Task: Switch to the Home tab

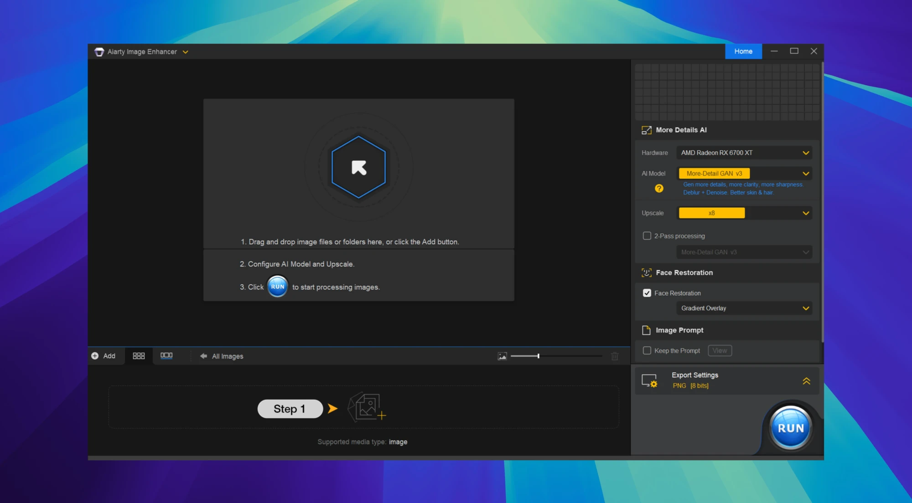Action: tap(743, 51)
